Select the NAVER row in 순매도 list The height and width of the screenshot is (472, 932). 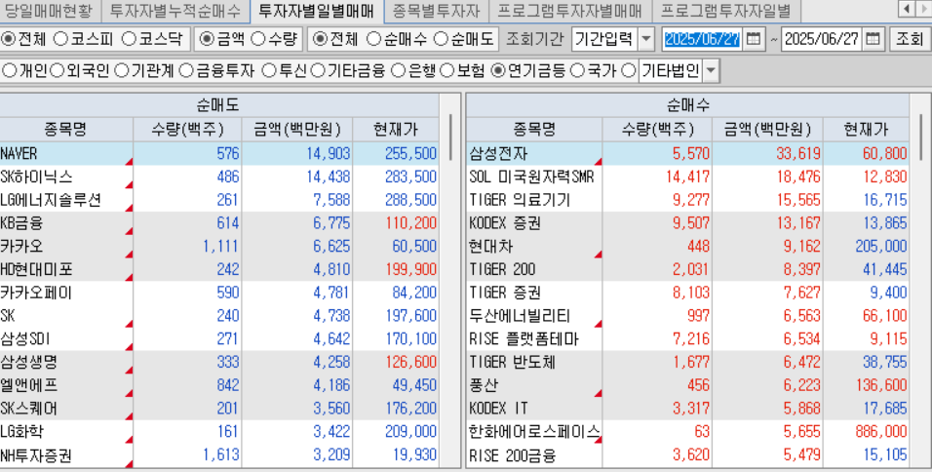click(218, 153)
